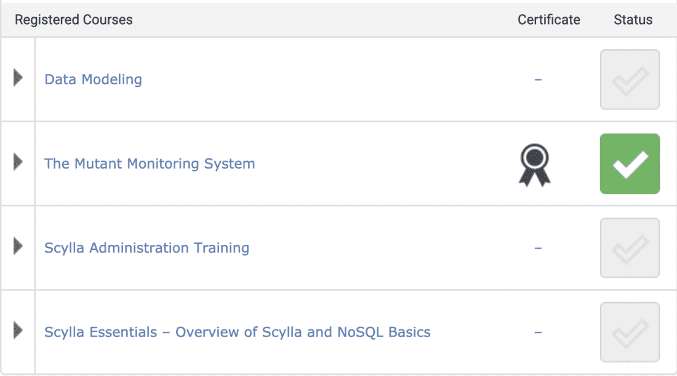Screen dimensions: 677x376
Task: Click the Scylla Administration Training certificate dash
Action: pos(538,248)
